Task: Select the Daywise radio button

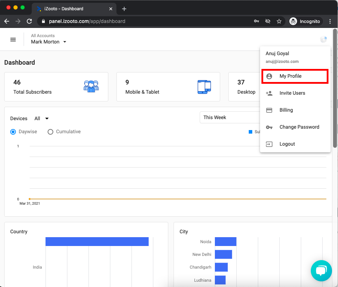Action: coord(13,132)
